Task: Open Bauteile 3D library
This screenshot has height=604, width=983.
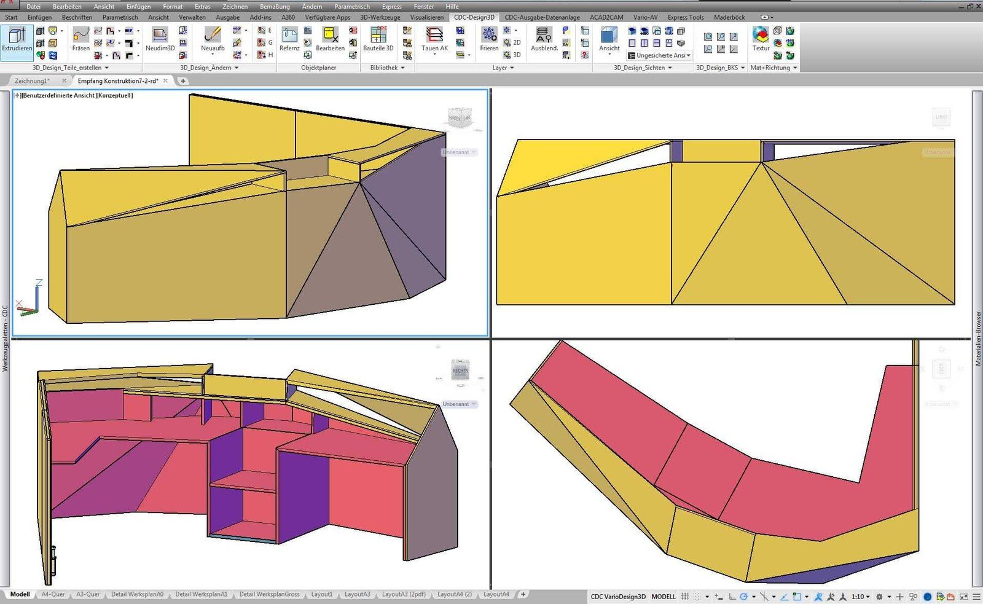Action: point(378,40)
